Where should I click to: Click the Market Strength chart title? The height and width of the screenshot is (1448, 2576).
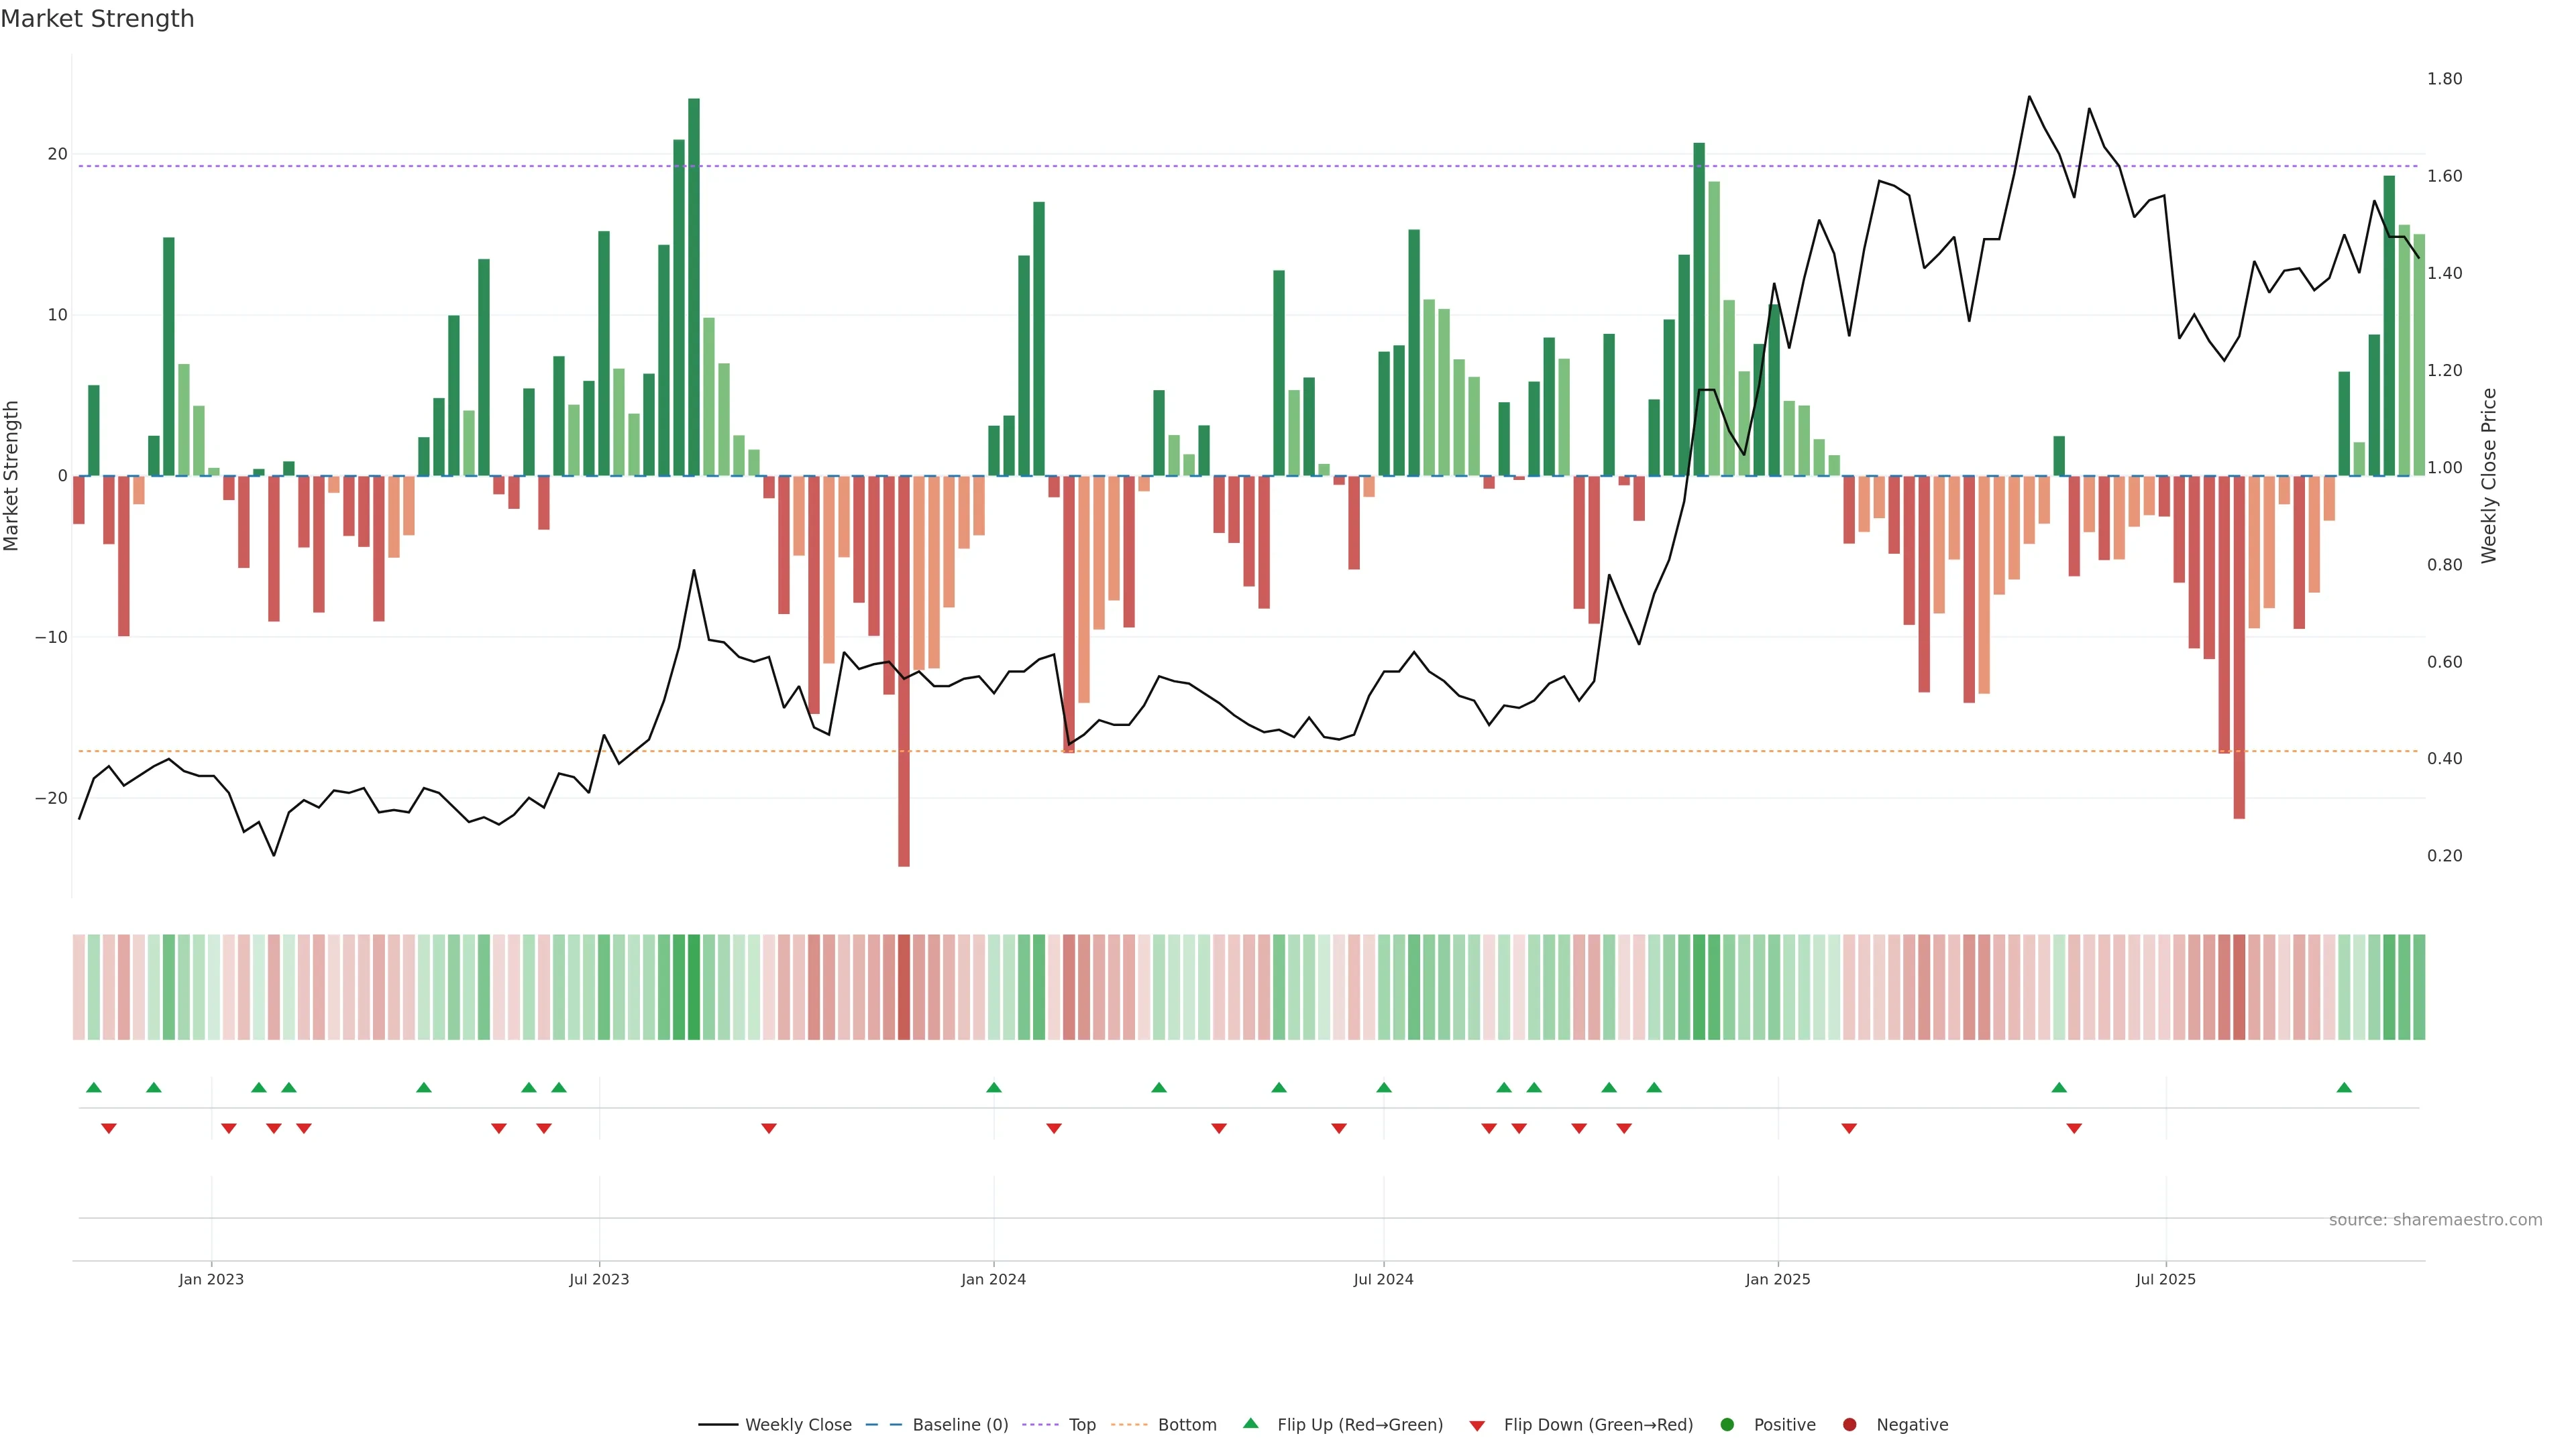click(97, 19)
